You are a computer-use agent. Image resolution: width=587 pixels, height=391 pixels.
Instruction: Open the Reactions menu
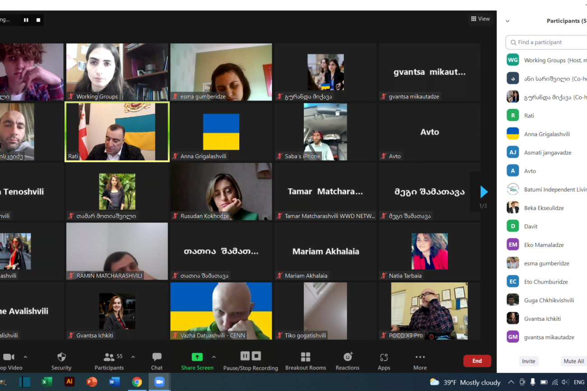point(347,357)
